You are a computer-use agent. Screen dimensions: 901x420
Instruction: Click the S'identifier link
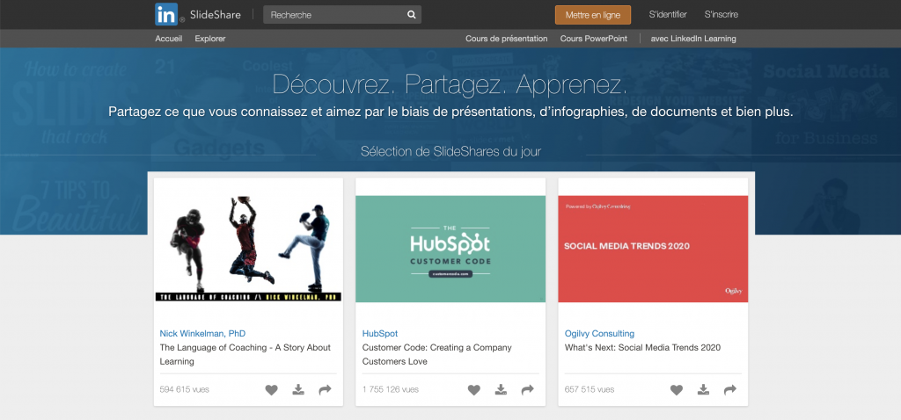coord(668,14)
